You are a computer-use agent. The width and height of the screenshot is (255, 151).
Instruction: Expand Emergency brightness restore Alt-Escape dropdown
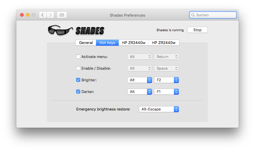(x=159, y=109)
